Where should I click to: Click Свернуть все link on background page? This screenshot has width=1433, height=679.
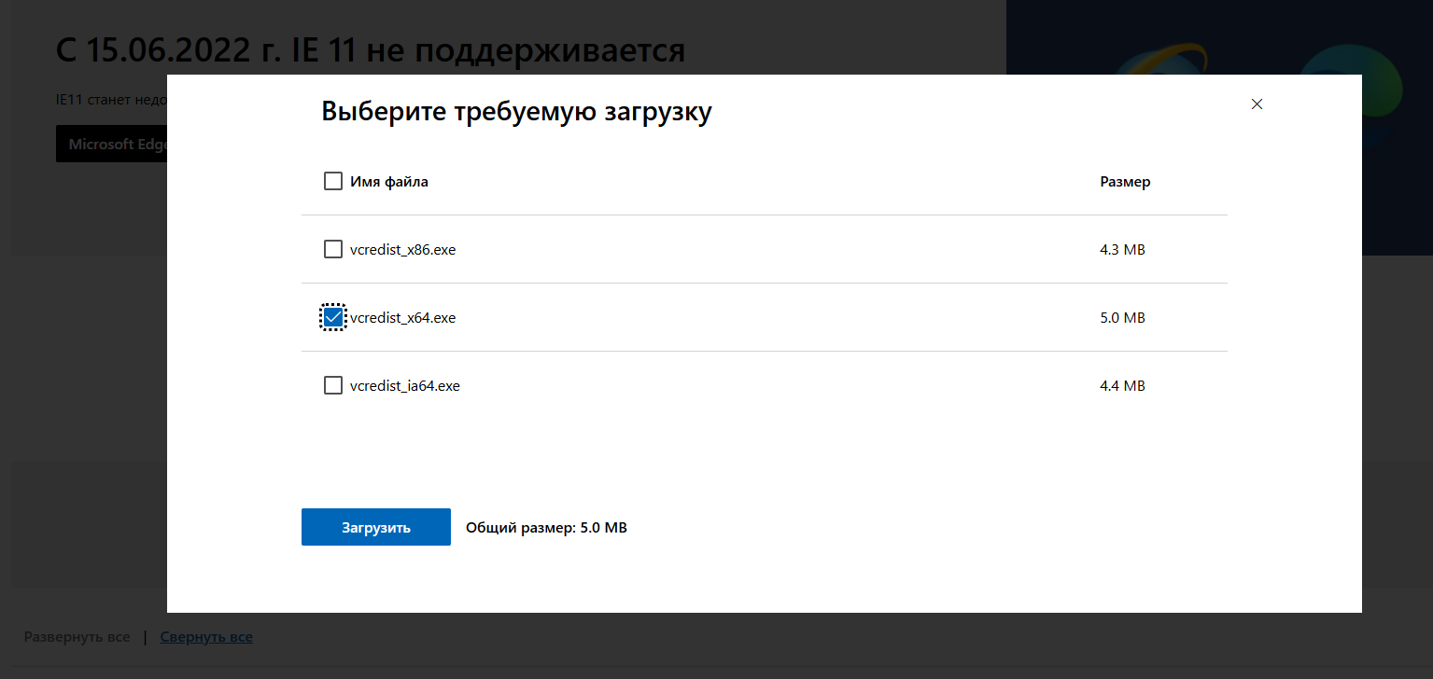pos(206,637)
